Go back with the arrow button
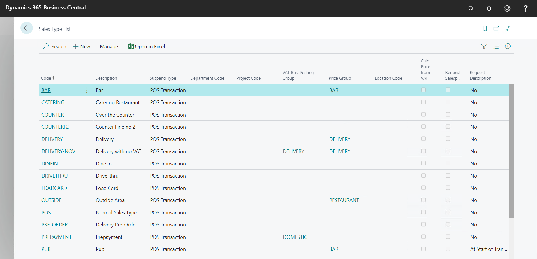Image resolution: width=537 pixels, height=259 pixels. click(x=26, y=28)
